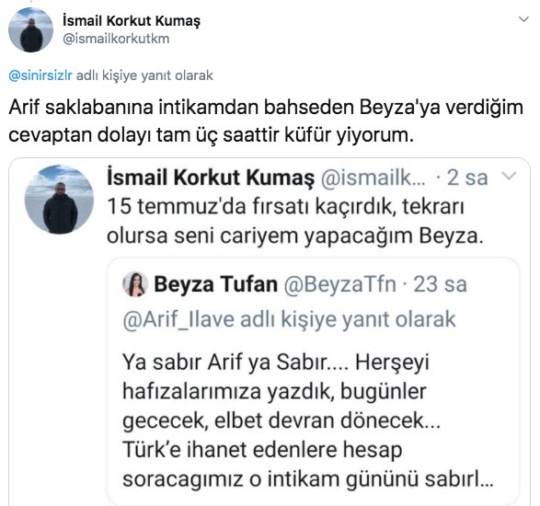Select the İsmail Korkut Kumaş name in header
The height and width of the screenshot is (506, 540).
pyautogui.click(x=132, y=21)
